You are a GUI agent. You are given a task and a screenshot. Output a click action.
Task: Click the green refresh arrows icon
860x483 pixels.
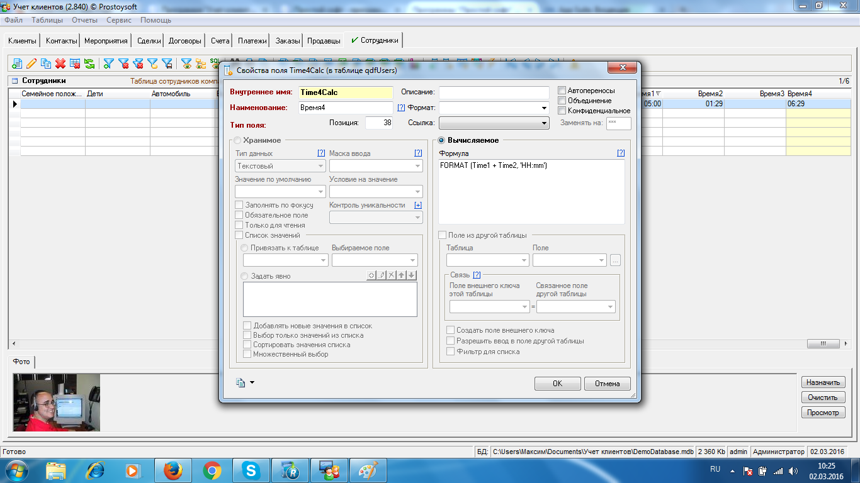(89, 64)
